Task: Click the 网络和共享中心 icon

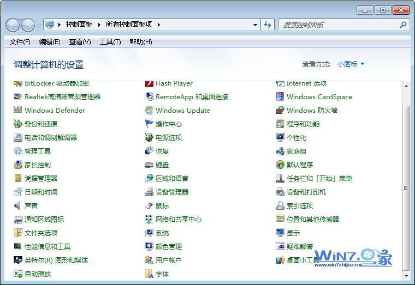Action: coord(149,219)
